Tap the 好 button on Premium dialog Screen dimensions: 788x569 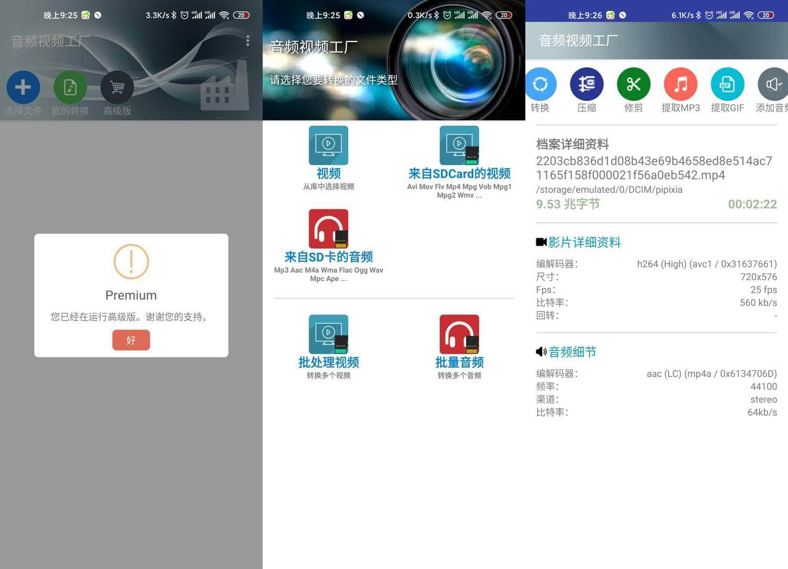(x=131, y=340)
